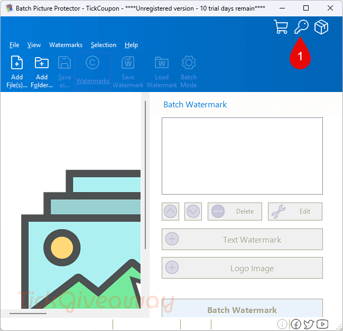The width and height of the screenshot is (343, 331).
Task: Open the box product icon
Action: pyautogui.click(x=321, y=27)
